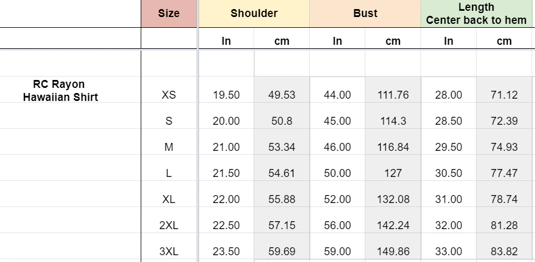Click the 2XL size cell
Screen dimensions: 535x262
168,225
